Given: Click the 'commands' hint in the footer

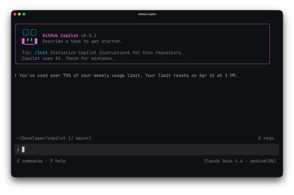Looking at the screenshot, I should (x=32, y=161).
